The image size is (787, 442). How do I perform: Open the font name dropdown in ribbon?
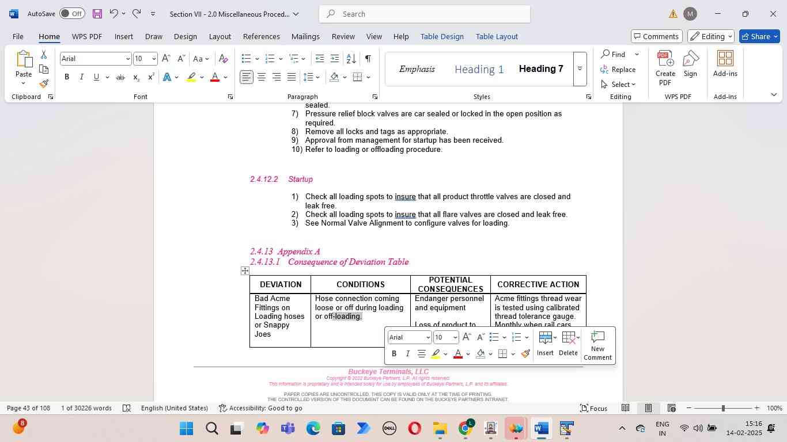click(x=128, y=59)
